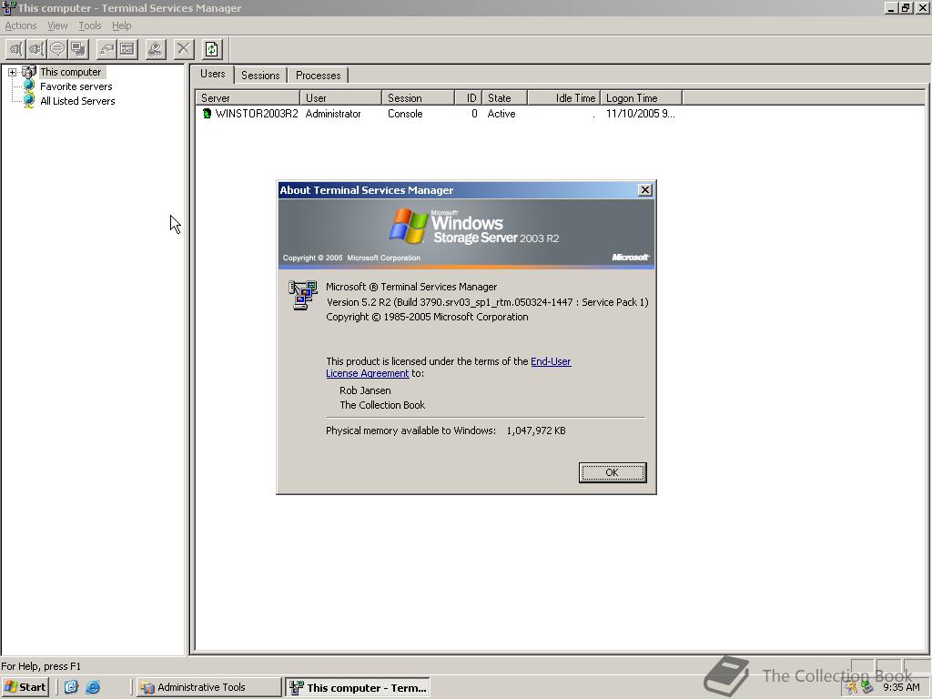This screenshot has width=932, height=699.
Task: Open the Tools menu
Action: (90, 25)
